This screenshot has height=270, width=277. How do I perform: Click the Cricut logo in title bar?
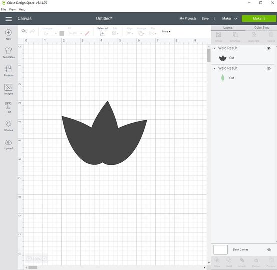[x=3, y=3]
